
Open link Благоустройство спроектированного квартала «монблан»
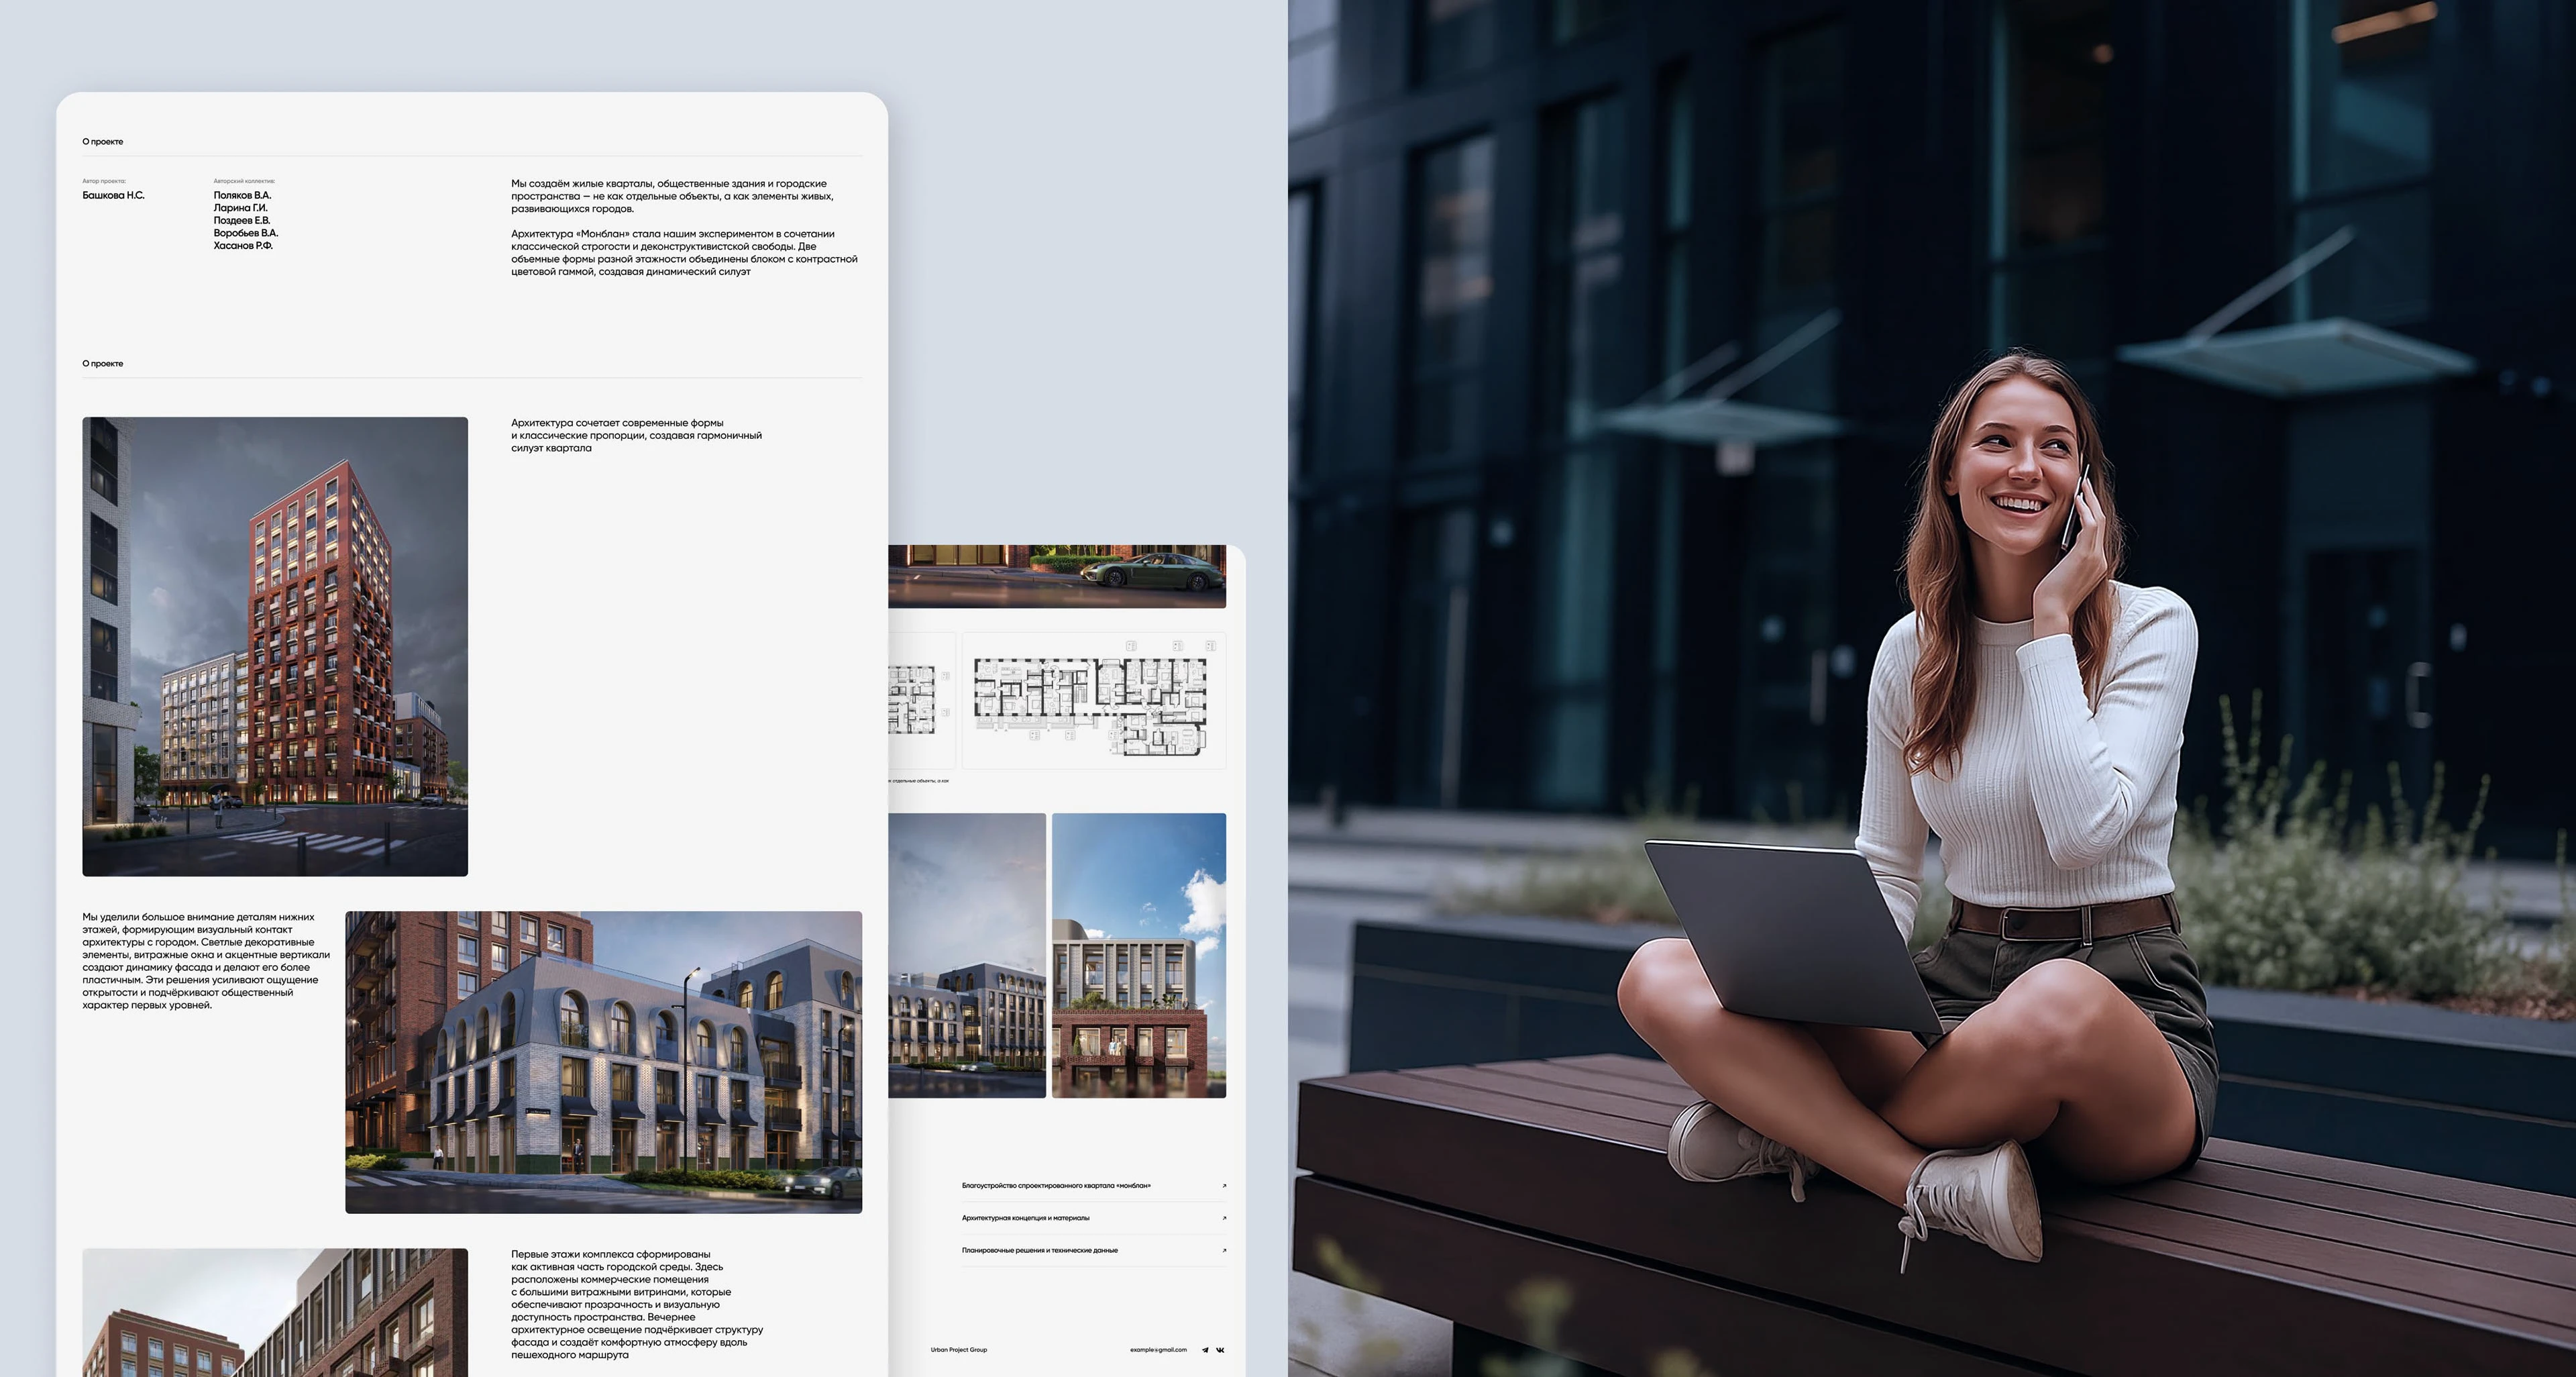(x=1055, y=1186)
